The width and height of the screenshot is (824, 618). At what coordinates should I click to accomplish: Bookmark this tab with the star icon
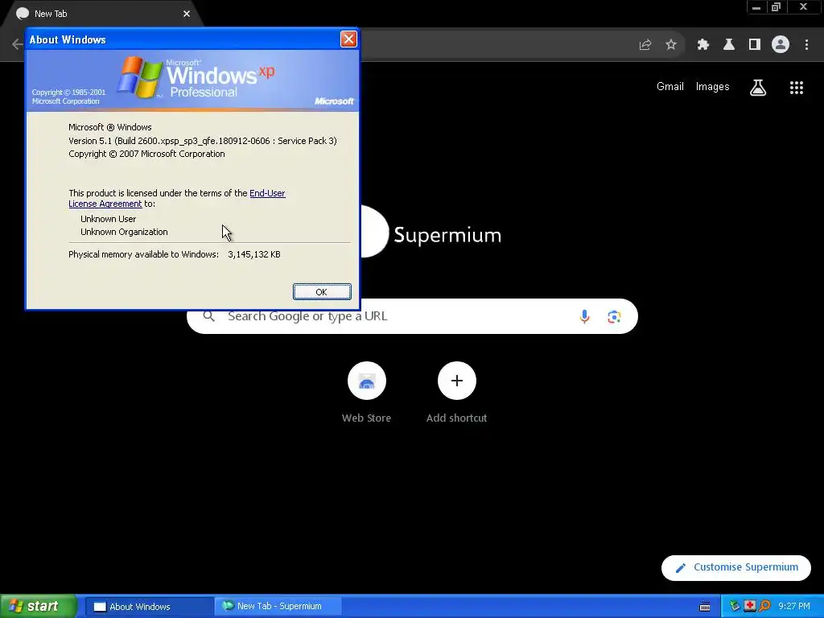coord(671,45)
